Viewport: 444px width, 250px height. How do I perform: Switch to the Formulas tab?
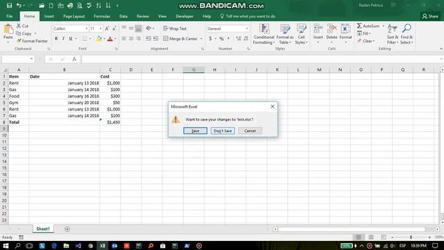pos(102,16)
